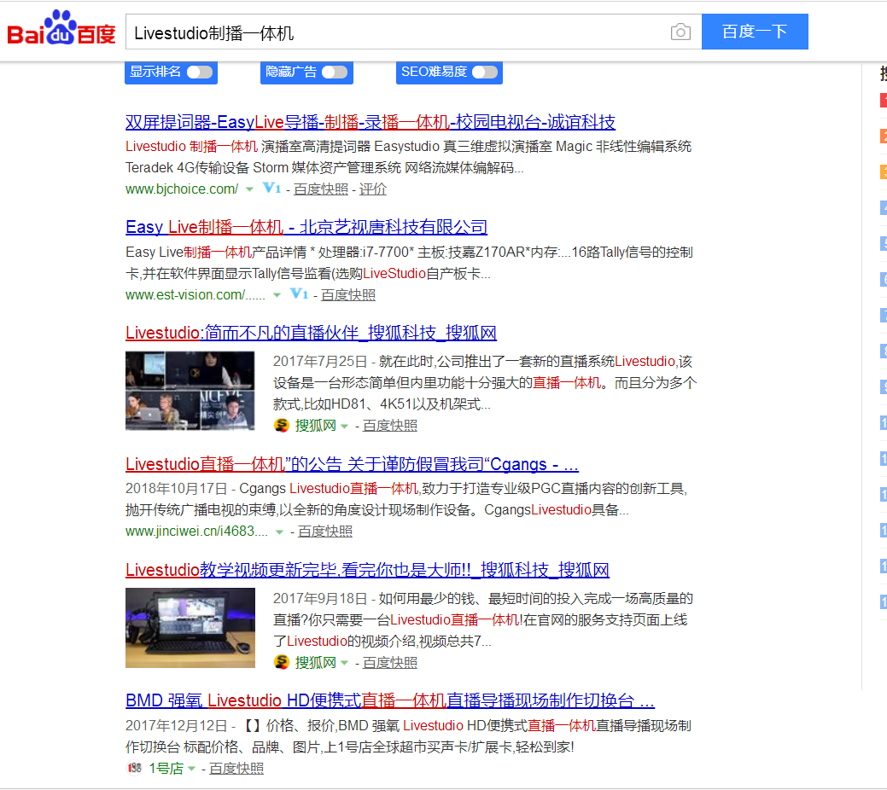Expand dropdown arrow next to www.est-vision.com
Viewport: 887px width, 790px height.
(x=277, y=295)
